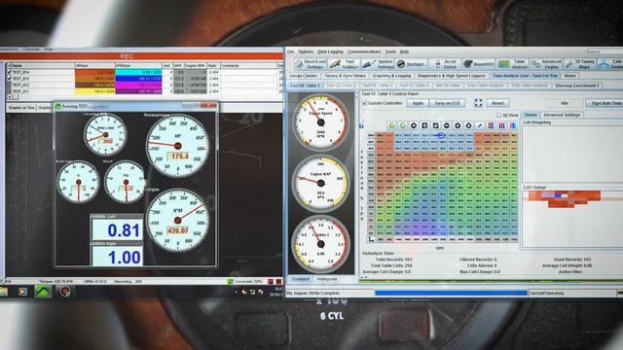This screenshot has width=623, height=350.
Task: Click the circle-X multiply icon above VE table
Action: pos(468,125)
